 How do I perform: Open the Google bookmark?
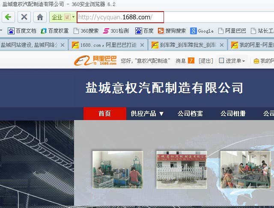[x=202, y=31]
